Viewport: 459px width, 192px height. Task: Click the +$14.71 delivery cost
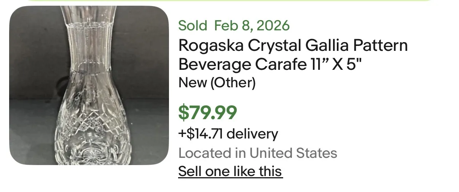click(228, 134)
